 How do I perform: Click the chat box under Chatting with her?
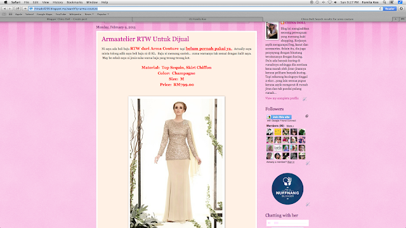pos(287,223)
